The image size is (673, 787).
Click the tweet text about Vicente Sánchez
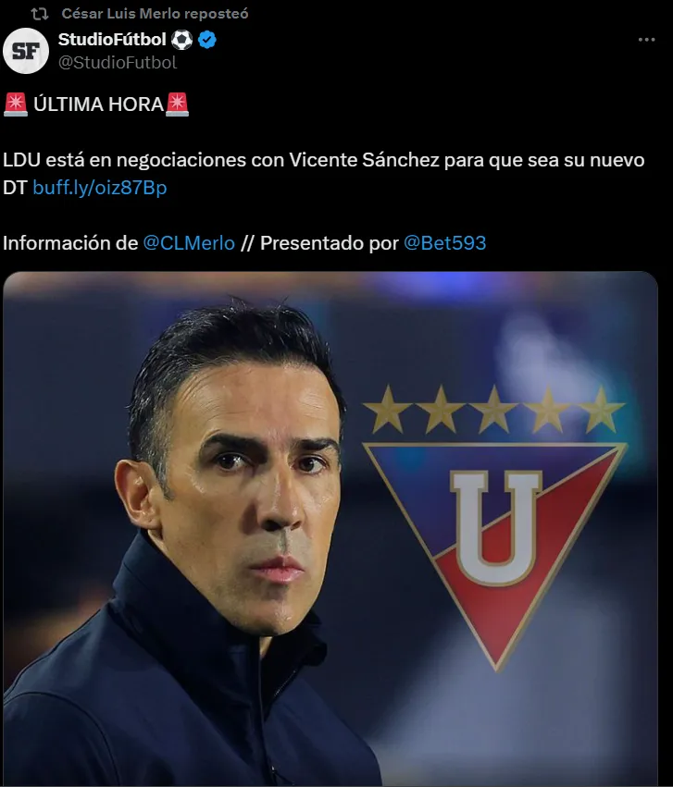[x=323, y=174]
